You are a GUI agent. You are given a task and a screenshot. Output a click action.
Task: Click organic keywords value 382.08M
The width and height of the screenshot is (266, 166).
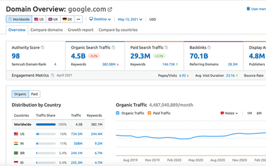[x=109, y=64]
